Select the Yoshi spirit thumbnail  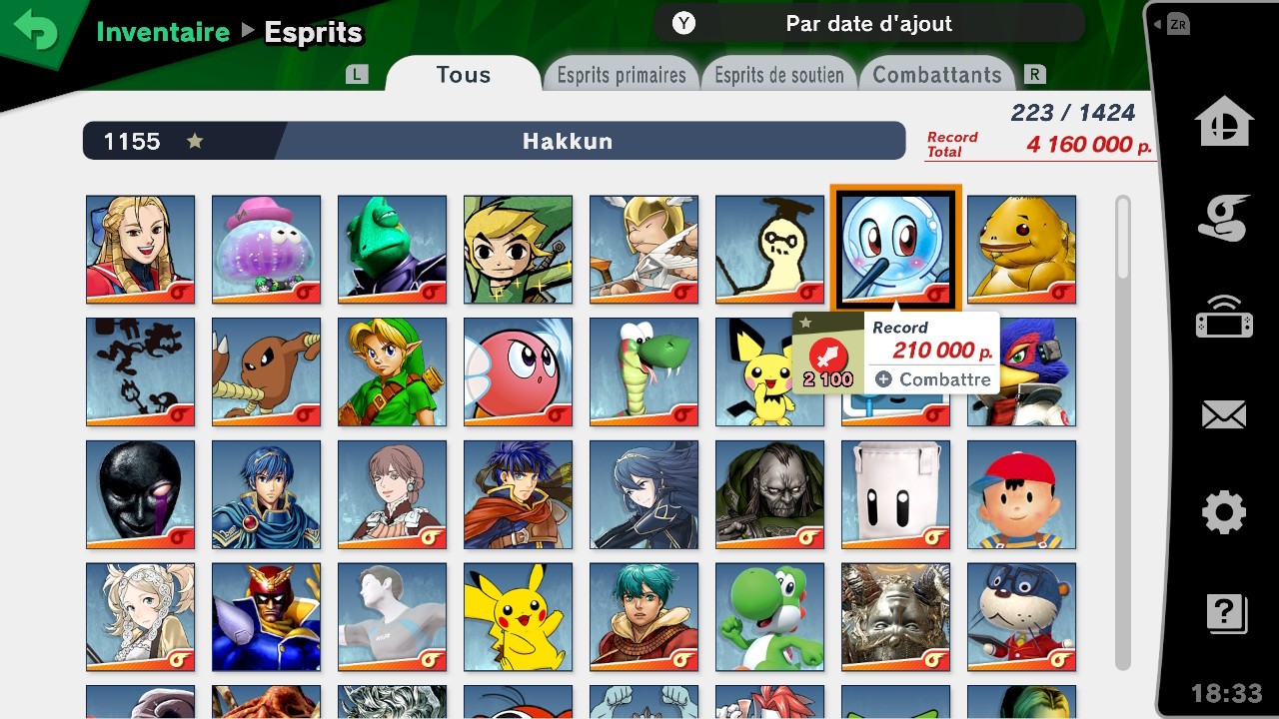[x=769, y=617]
